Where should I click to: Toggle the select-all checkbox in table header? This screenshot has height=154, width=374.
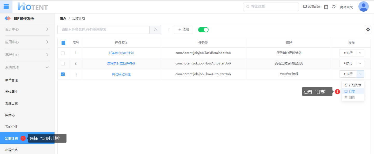[x=63, y=43]
